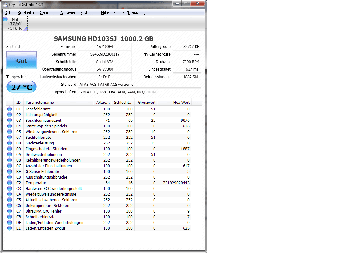Viewport: 364px width, 253px height.
Task: Click the status icon for Unkorrigierbare Sektoren
Action: (x=9, y=205)
